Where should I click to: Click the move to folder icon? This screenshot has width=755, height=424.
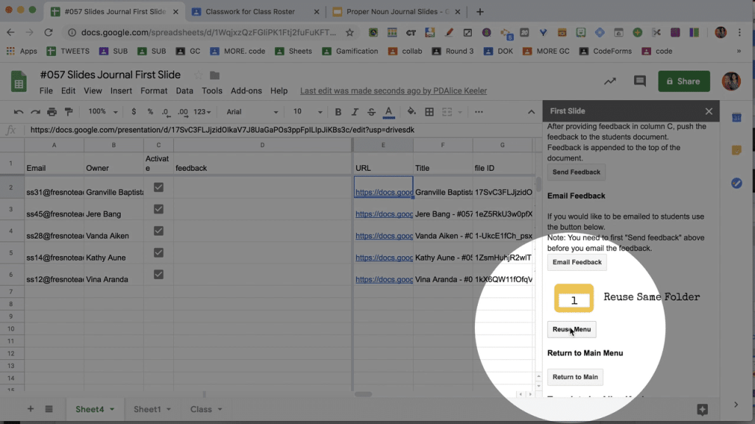point(215,76)
